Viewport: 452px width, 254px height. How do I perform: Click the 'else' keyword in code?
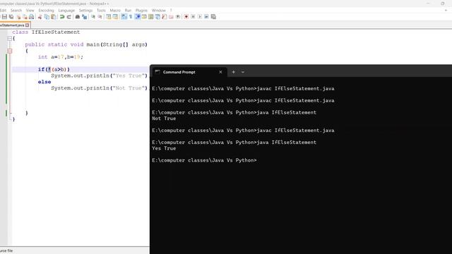(x=44, y=82)
